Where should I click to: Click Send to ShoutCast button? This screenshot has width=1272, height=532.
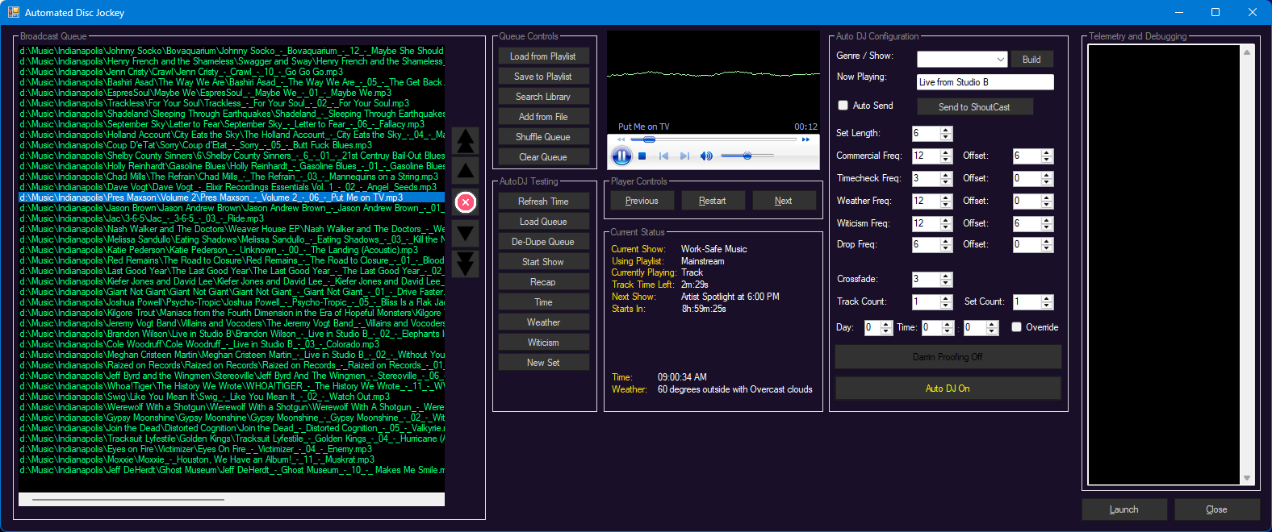(974, 107)
